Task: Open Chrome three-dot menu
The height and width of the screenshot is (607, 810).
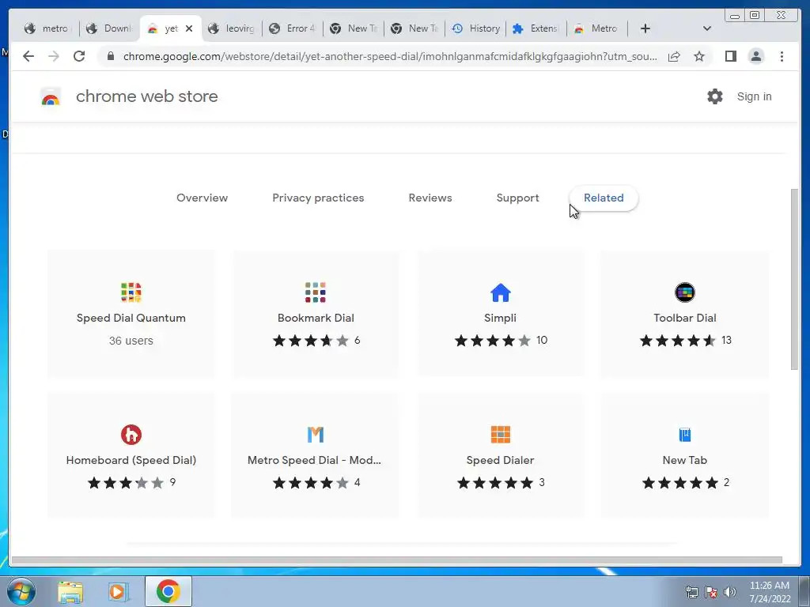Action: point(782,56)
